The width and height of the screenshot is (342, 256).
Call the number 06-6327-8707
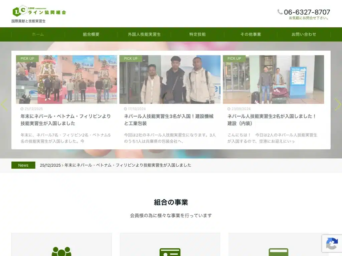[307, 12]
